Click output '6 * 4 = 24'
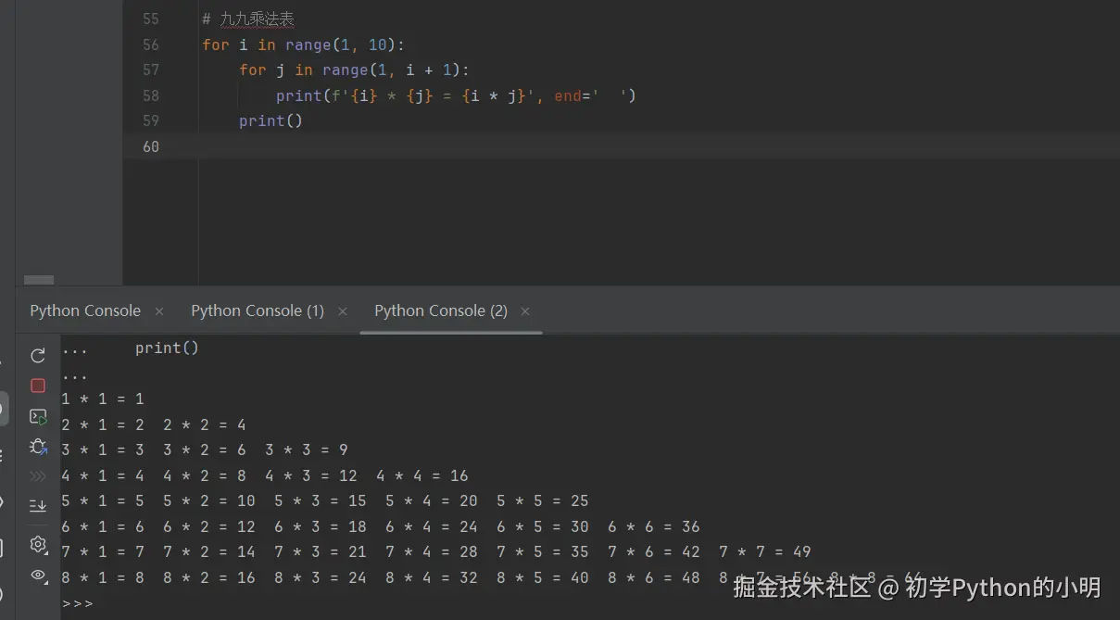The image size is (1120, 620). click(x=432, y=526)
